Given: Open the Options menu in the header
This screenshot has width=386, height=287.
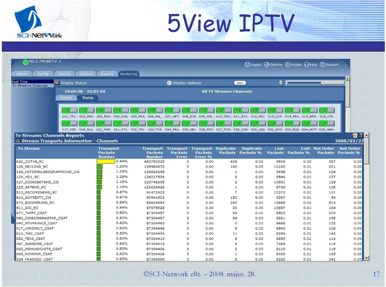Looking at the screenshot, I should click(273, 65).
